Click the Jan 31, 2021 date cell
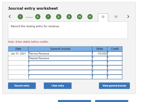The width and height of the screenshot is (154, 102). coord(18,54)
